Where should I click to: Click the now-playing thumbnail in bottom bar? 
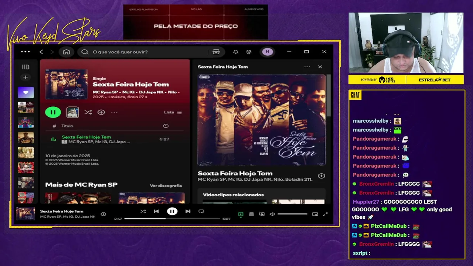pyautogui.click(x=25, y=214)
